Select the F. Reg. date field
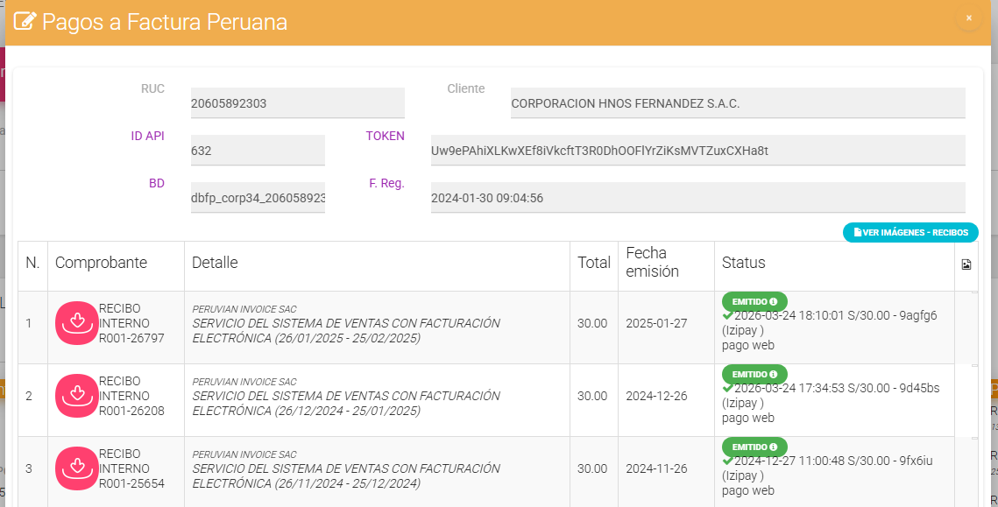Screen dimensions: 998x507 pyautogui.click(x=697, y=198)
